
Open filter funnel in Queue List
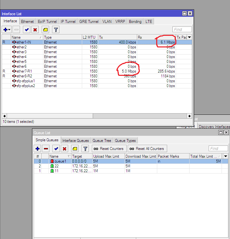pos(85,149)
